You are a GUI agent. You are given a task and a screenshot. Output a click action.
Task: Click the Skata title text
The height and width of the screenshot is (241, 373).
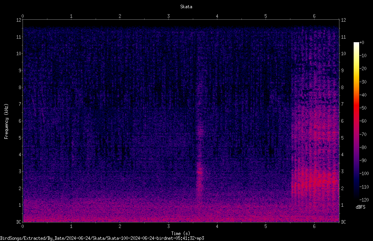click(x=186, y=7)
